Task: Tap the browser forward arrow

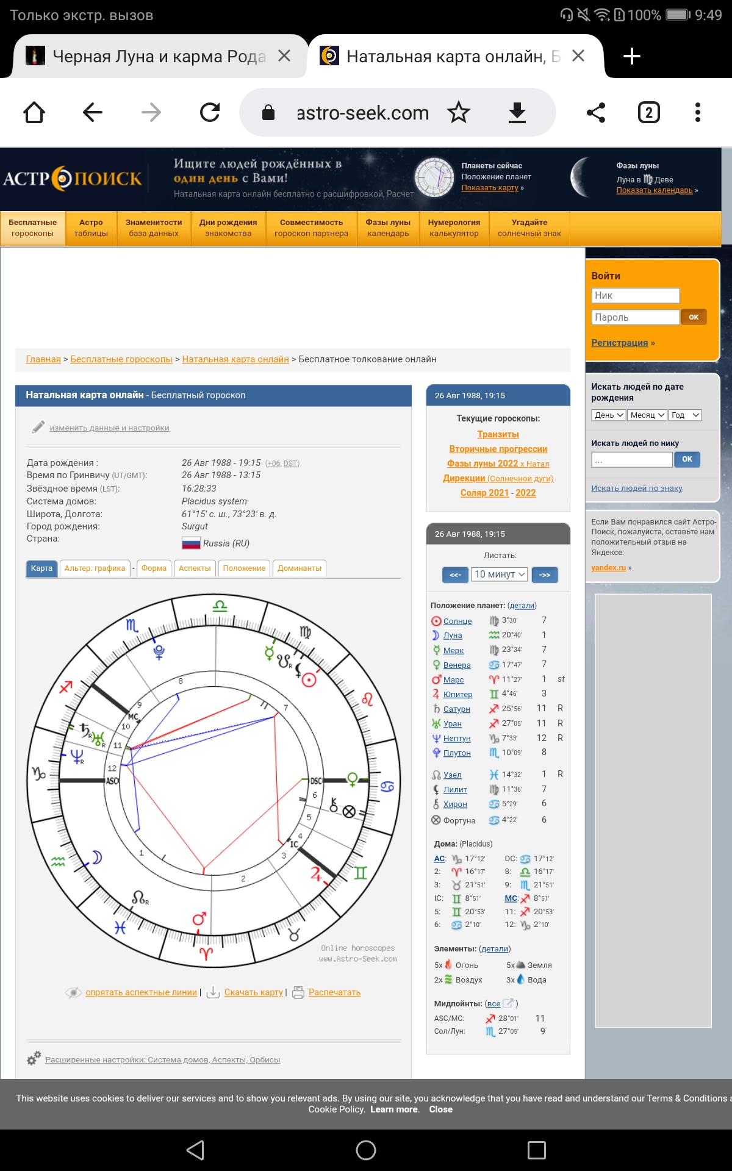Action: pyautogui.click(x=151, y=112)
